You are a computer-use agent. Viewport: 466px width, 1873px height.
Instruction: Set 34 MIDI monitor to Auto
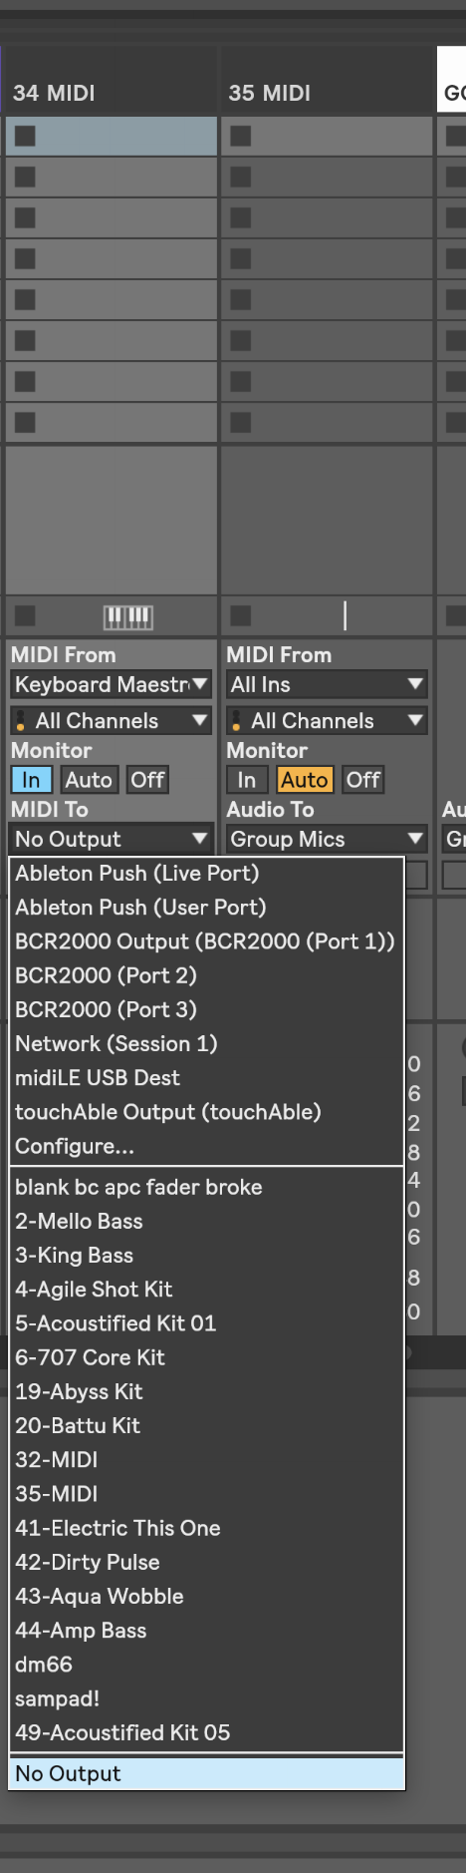coord(89,780)
